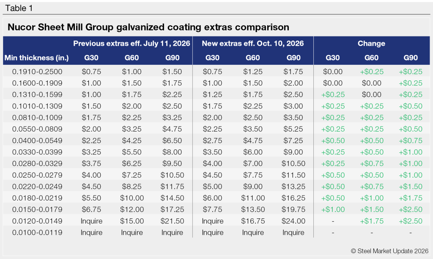Select thickness row 0.0150-0.0179

pos(216,209)
